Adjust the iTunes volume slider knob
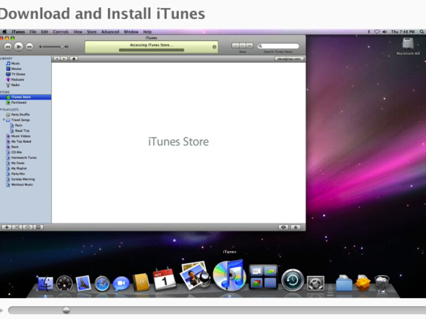This screenshot has width=426, height=319. click(x=62, y=46)
